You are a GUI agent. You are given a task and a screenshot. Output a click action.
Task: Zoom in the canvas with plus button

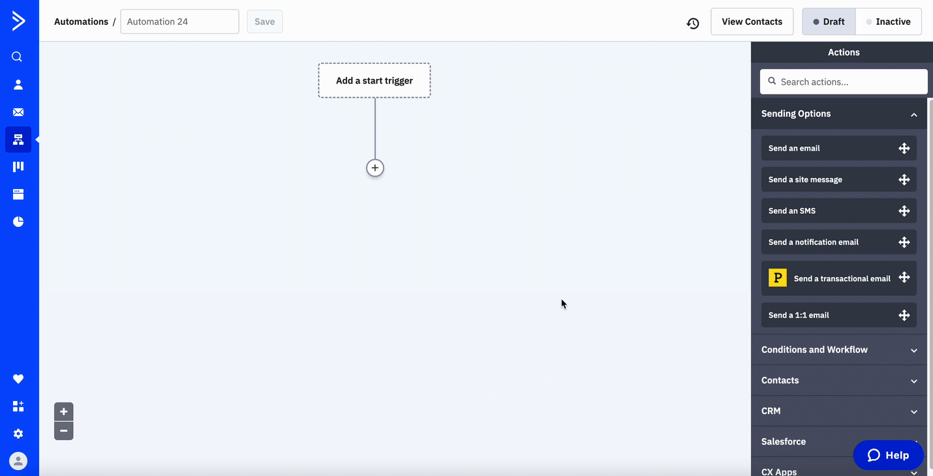coord(64,412)
